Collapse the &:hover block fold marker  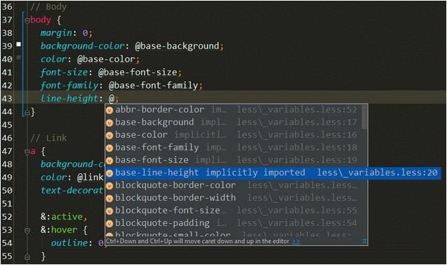pos(27,231)
